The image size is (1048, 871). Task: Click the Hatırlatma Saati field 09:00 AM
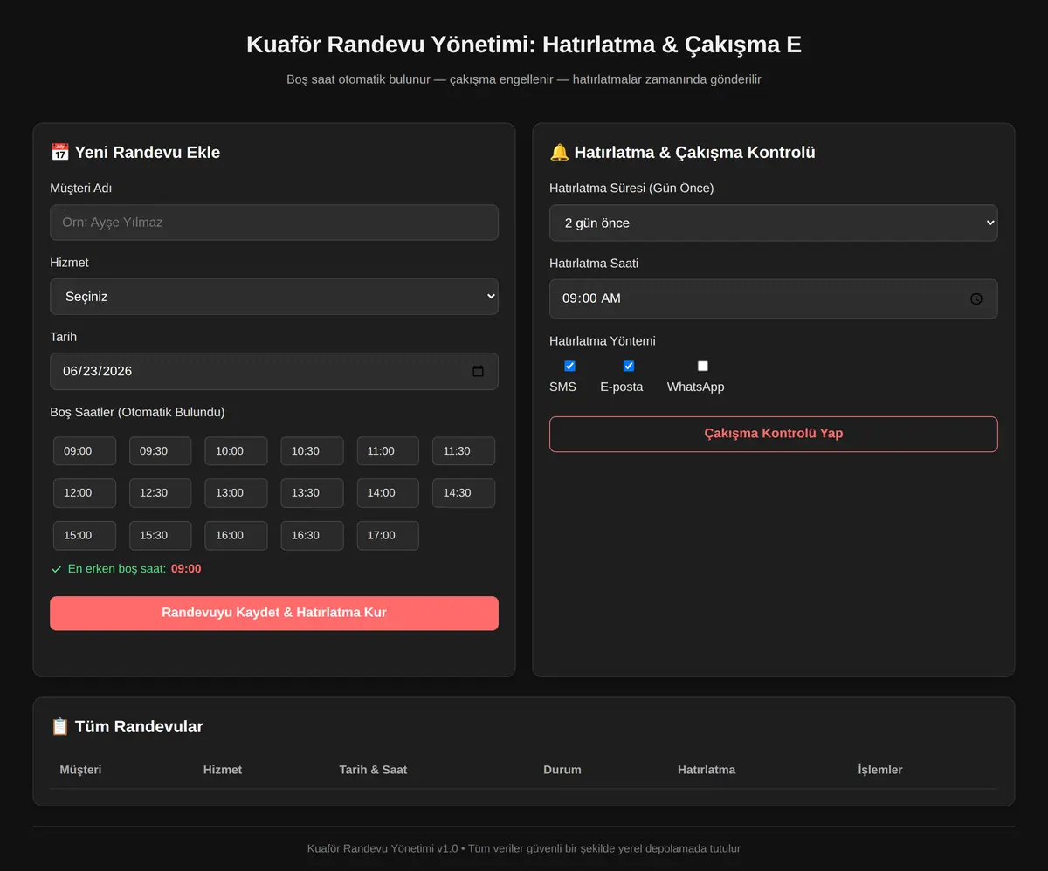[774, 298]
